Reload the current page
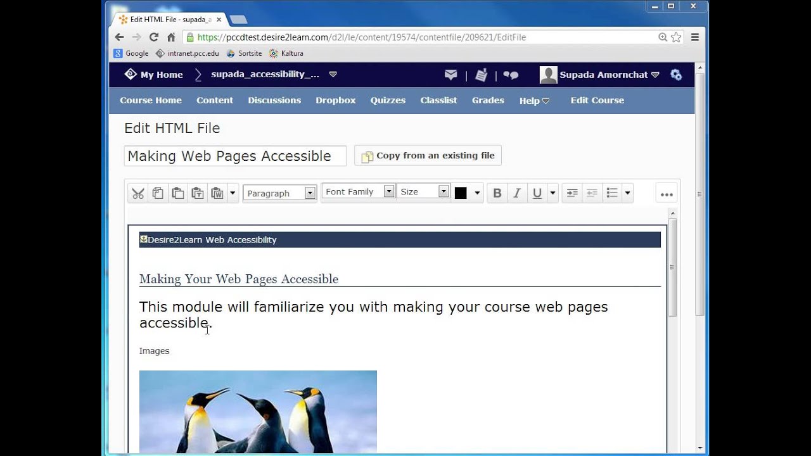The image size is (811, 456). pos(154,37)
